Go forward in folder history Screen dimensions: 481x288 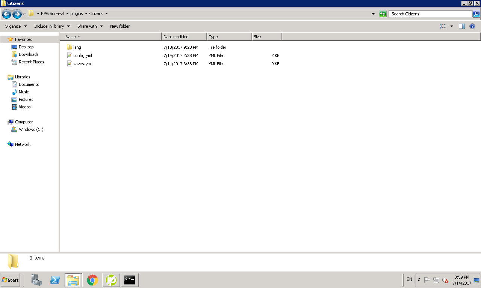click(x=17, y=14)
